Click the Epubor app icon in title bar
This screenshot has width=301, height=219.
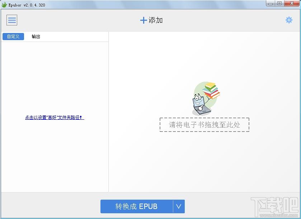click(x=4, y=5)
